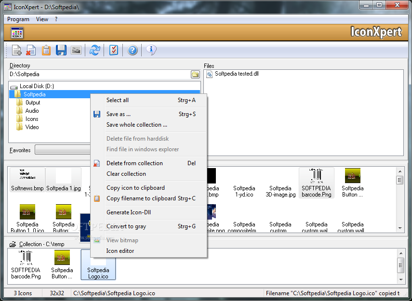Click the checklist options toolbar icon
Image resolution: width=412 pixels, height=301 pixels.
pyautogui.click(x=114, y=50)
